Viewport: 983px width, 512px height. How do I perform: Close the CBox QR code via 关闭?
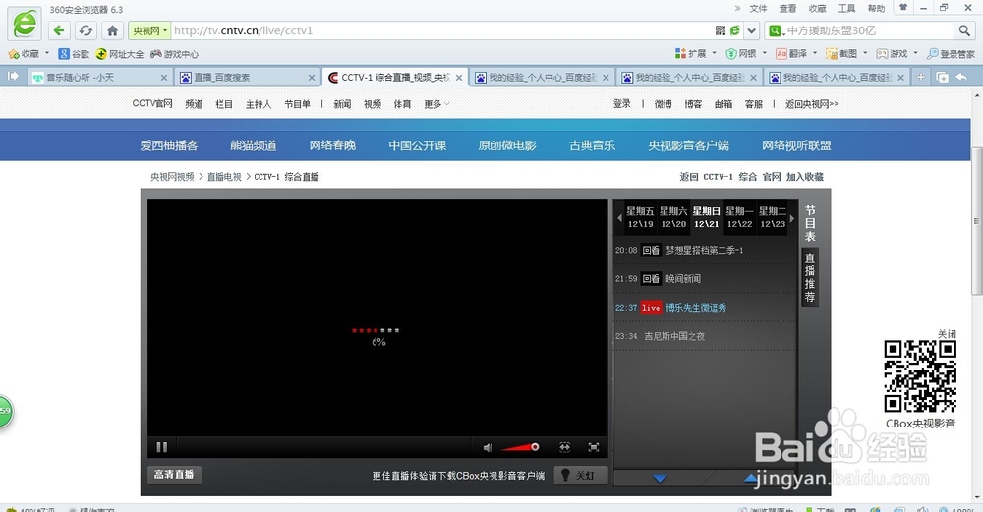coord(947,334)
